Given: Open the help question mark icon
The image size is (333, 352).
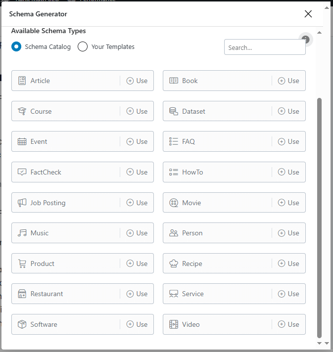Looking at the screenshot, I should (x=306, y=40).
